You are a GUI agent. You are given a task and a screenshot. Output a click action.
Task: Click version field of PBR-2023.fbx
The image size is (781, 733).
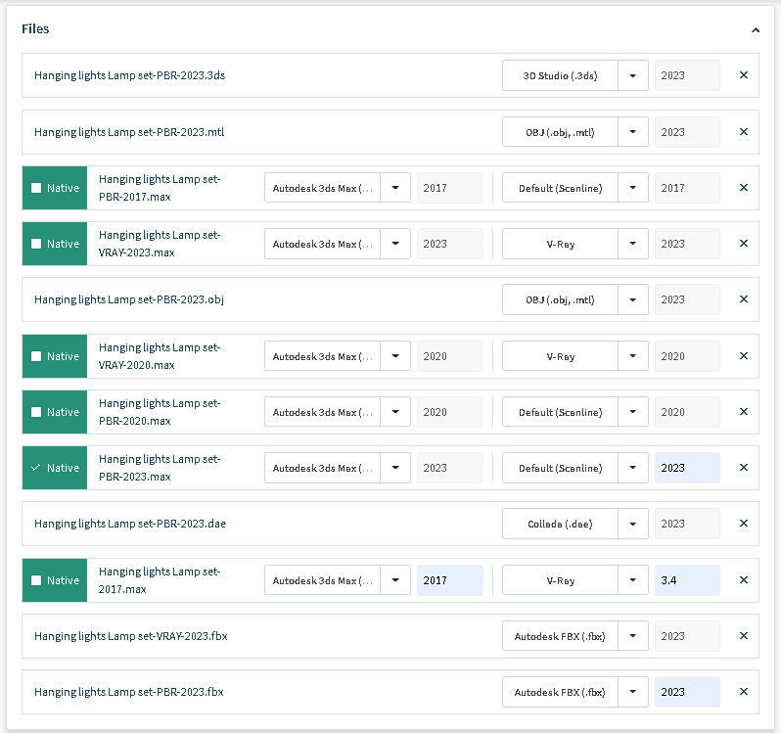[x=687, y=692]
